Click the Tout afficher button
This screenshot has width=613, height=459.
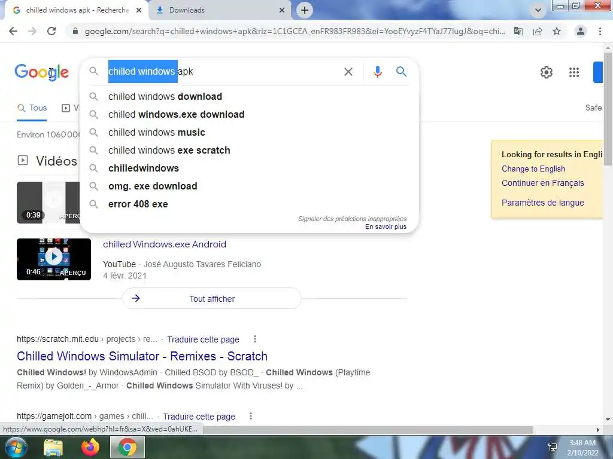[212, 299]
